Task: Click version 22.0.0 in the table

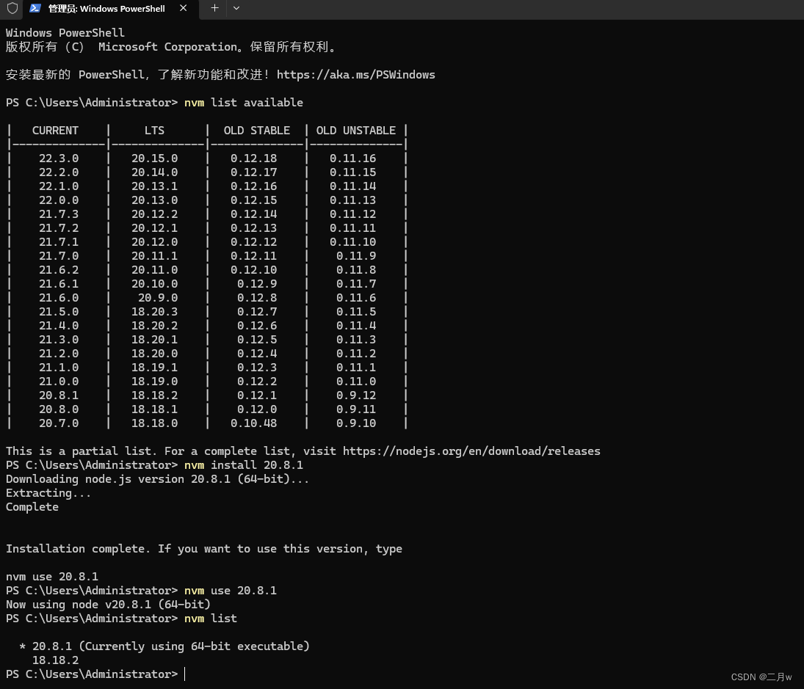Action: pos(59,200)
